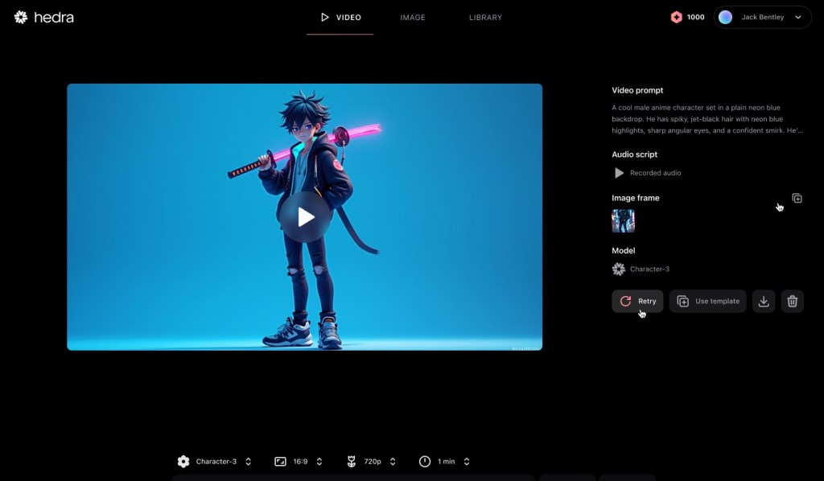Go to the Library tab
The height and width of the screenshot is (481, 824).
[485, 17]
